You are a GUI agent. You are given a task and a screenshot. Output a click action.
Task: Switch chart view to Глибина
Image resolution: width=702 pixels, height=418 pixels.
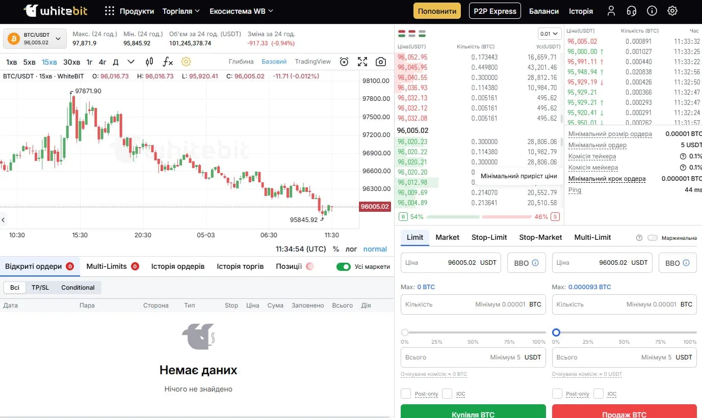click(x=241, y=62)
